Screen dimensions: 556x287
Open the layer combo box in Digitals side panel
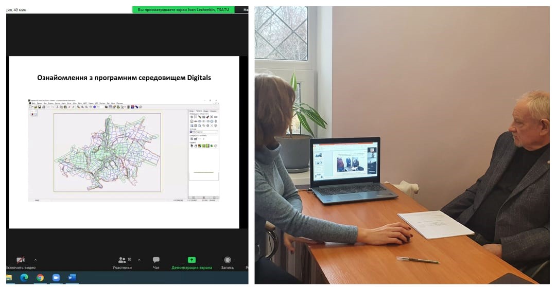coord(204,132)
